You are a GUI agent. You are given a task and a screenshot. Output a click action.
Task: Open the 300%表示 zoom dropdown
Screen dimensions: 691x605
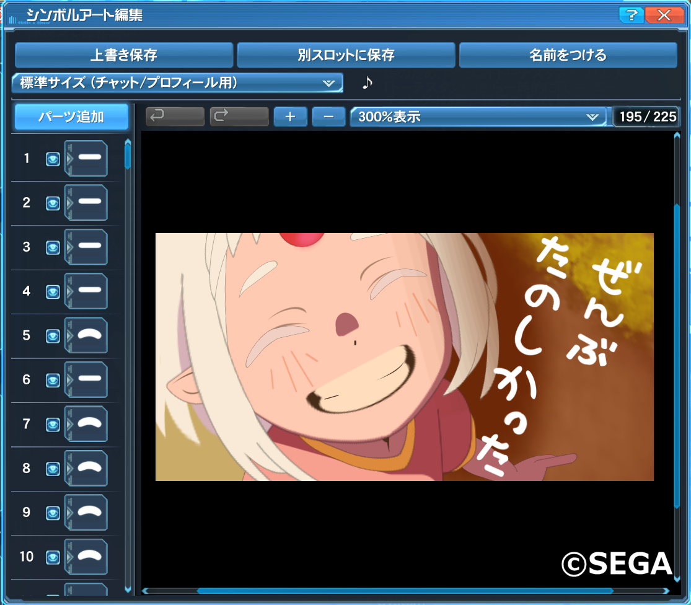[x=478, y=117]
